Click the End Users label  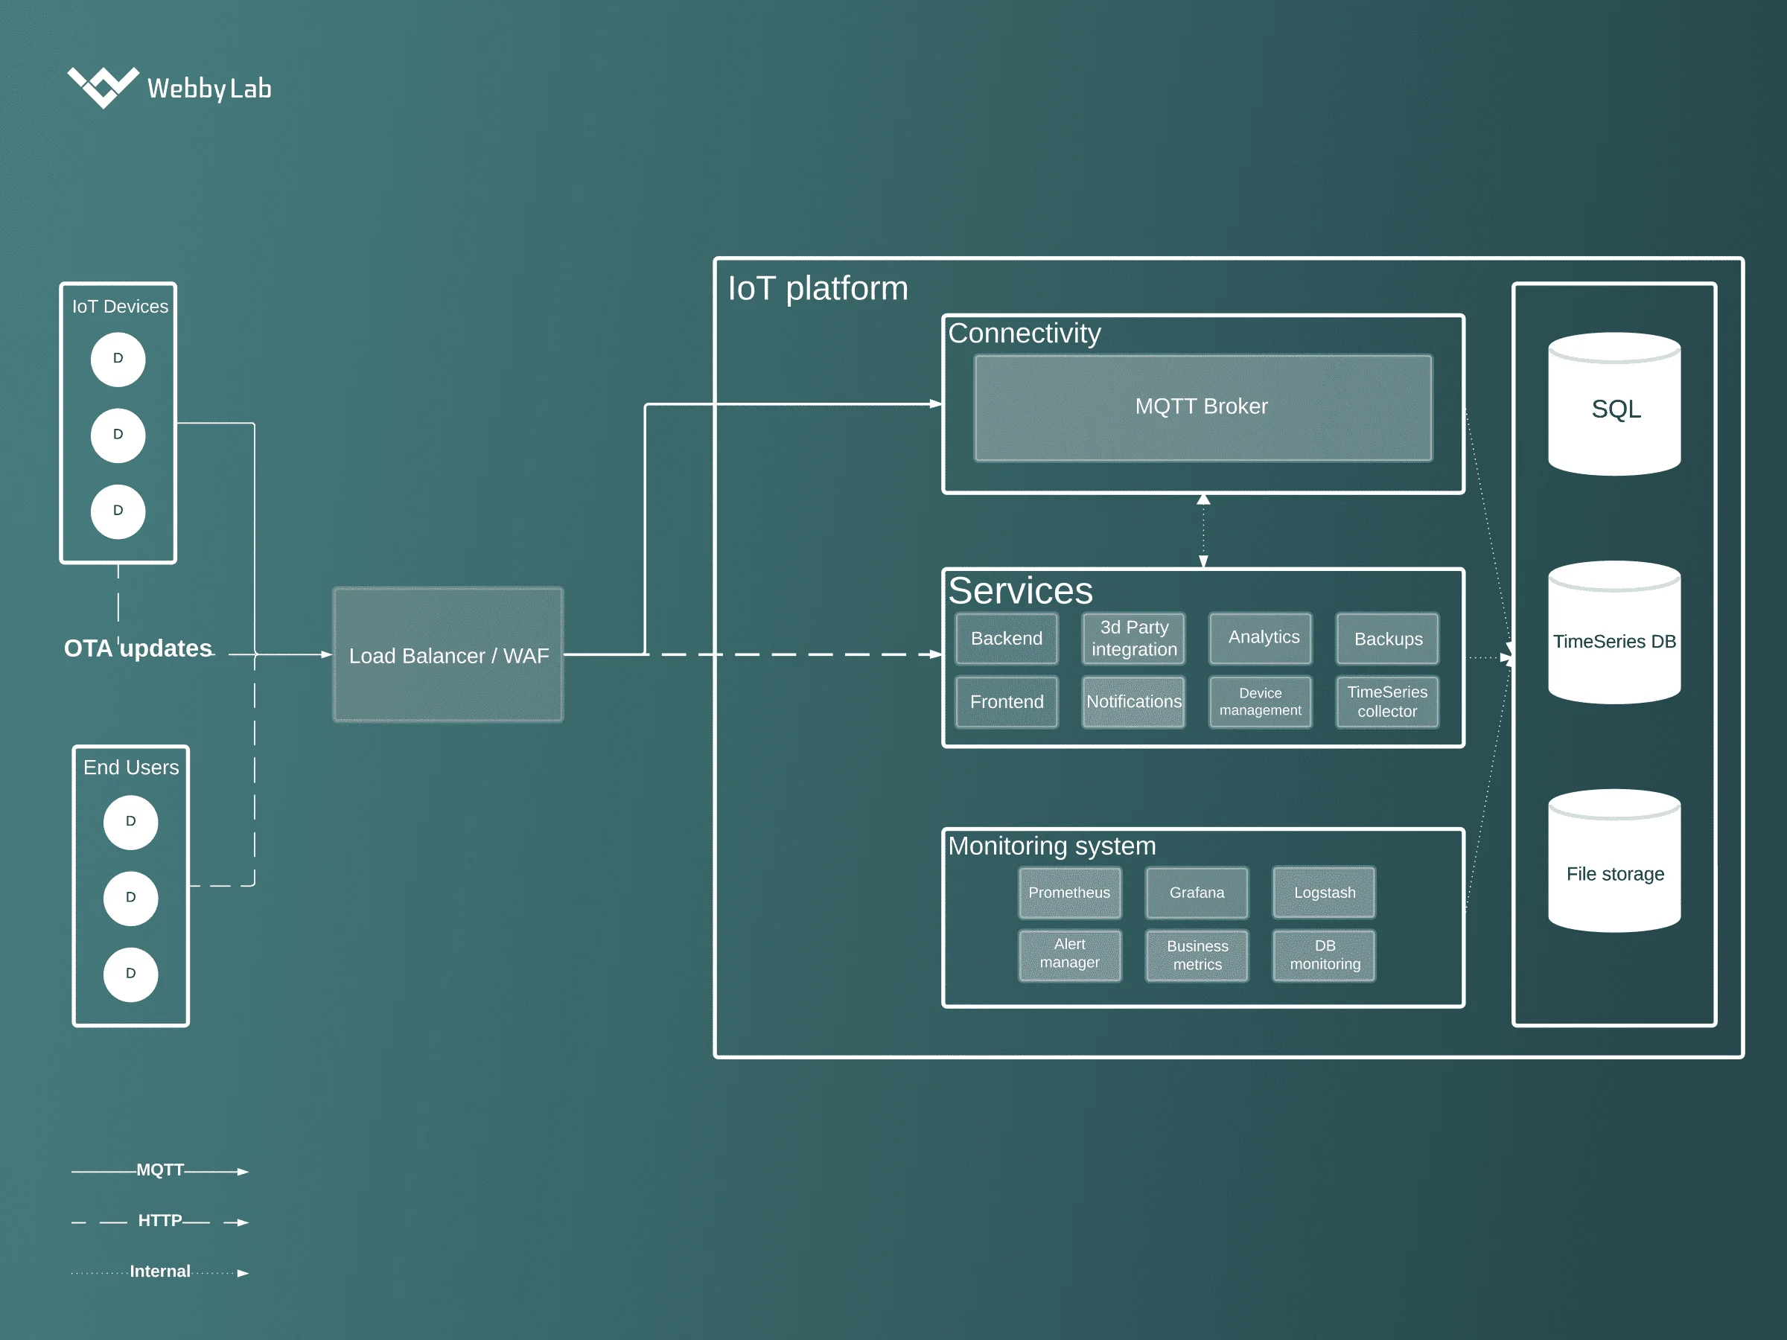click(x=131, y=768)
